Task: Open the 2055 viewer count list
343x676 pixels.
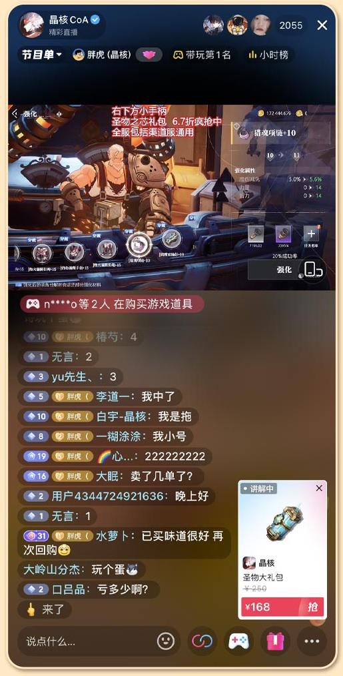Action: (291, 25)
